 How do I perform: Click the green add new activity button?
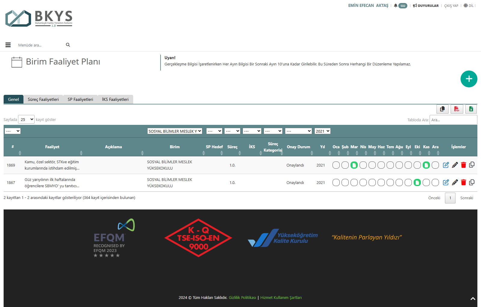[469, 79]
